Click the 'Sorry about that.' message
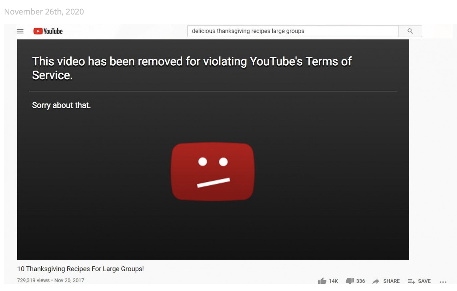The image size is (457, 291). (x=61, y=105)
